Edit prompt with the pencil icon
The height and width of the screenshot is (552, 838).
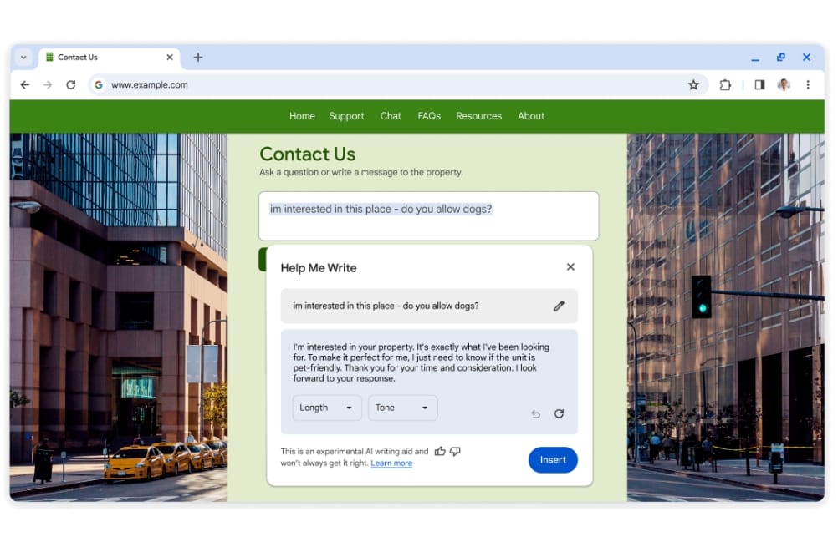pyautogui.click(x=559, y=306)
